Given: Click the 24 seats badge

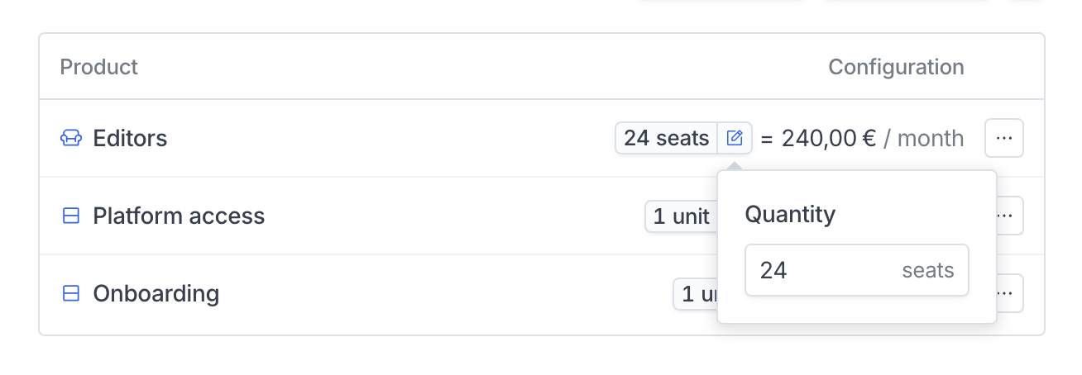Looking at the screenshot, I should coord(666,138).
